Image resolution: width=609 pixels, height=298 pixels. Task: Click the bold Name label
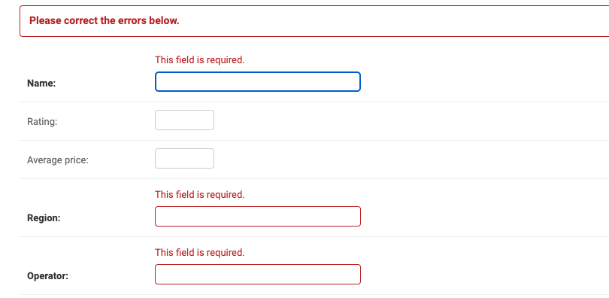pyautogui.click(x=41, y=83)
